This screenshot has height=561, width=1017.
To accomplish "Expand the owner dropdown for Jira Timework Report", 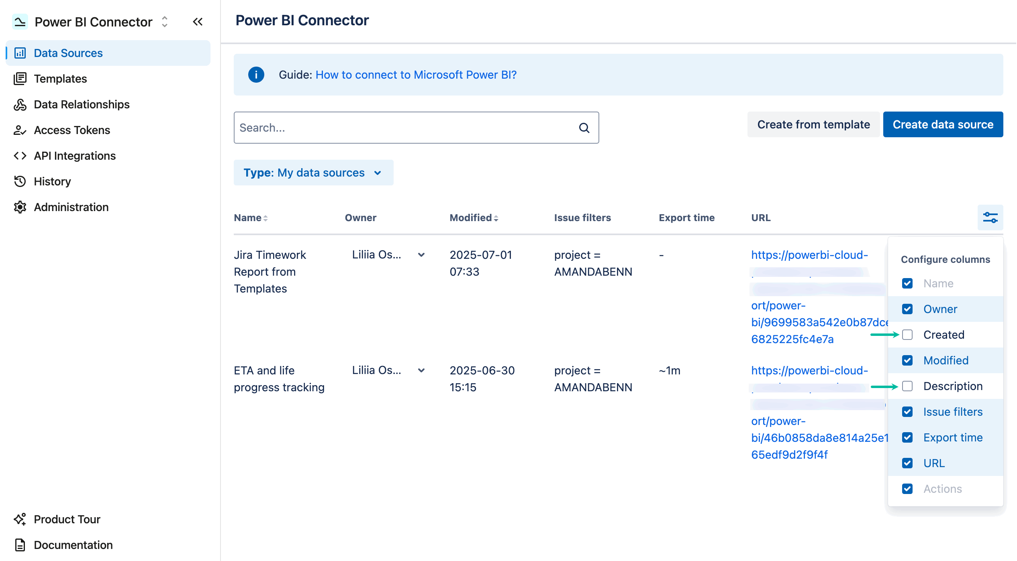I will click(x=421, y=254).
